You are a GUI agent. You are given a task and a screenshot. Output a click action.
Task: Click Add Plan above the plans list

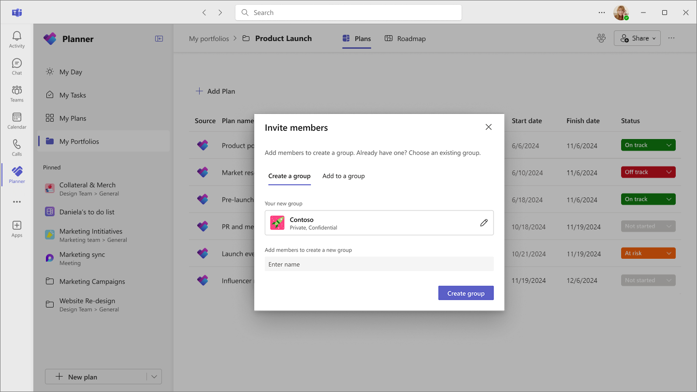[215, 91]
